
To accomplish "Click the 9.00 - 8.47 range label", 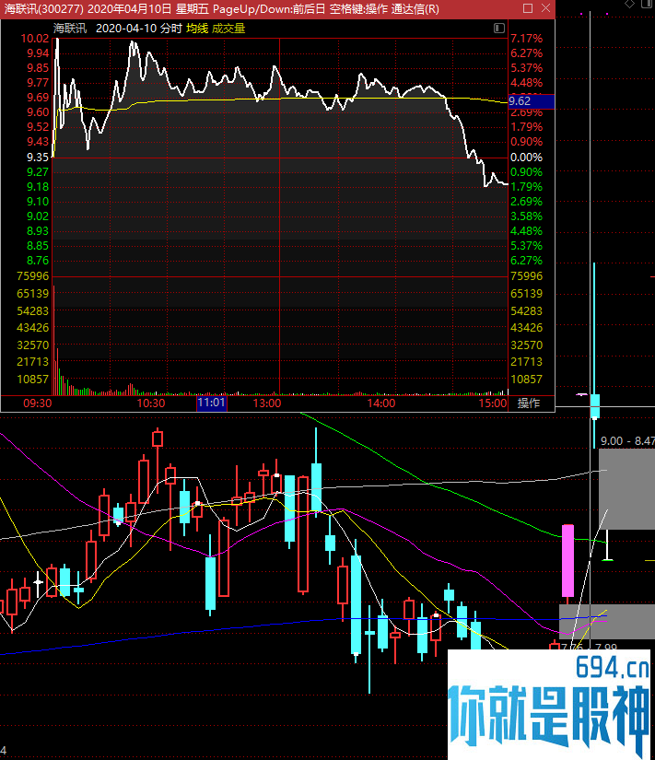I will tap(627, 441).
